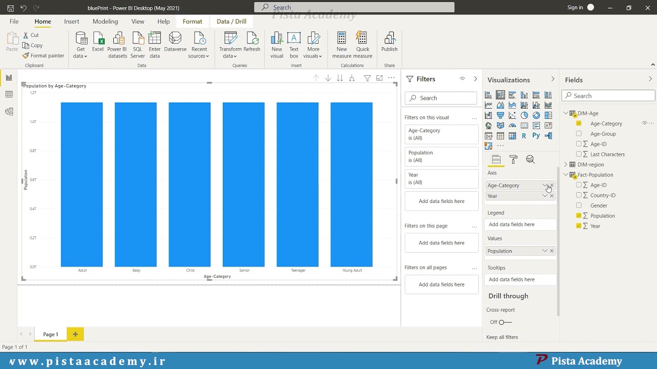Check the Gender field checkbox
This screenshot has width=657, height=369.
[x=579, y=206]
